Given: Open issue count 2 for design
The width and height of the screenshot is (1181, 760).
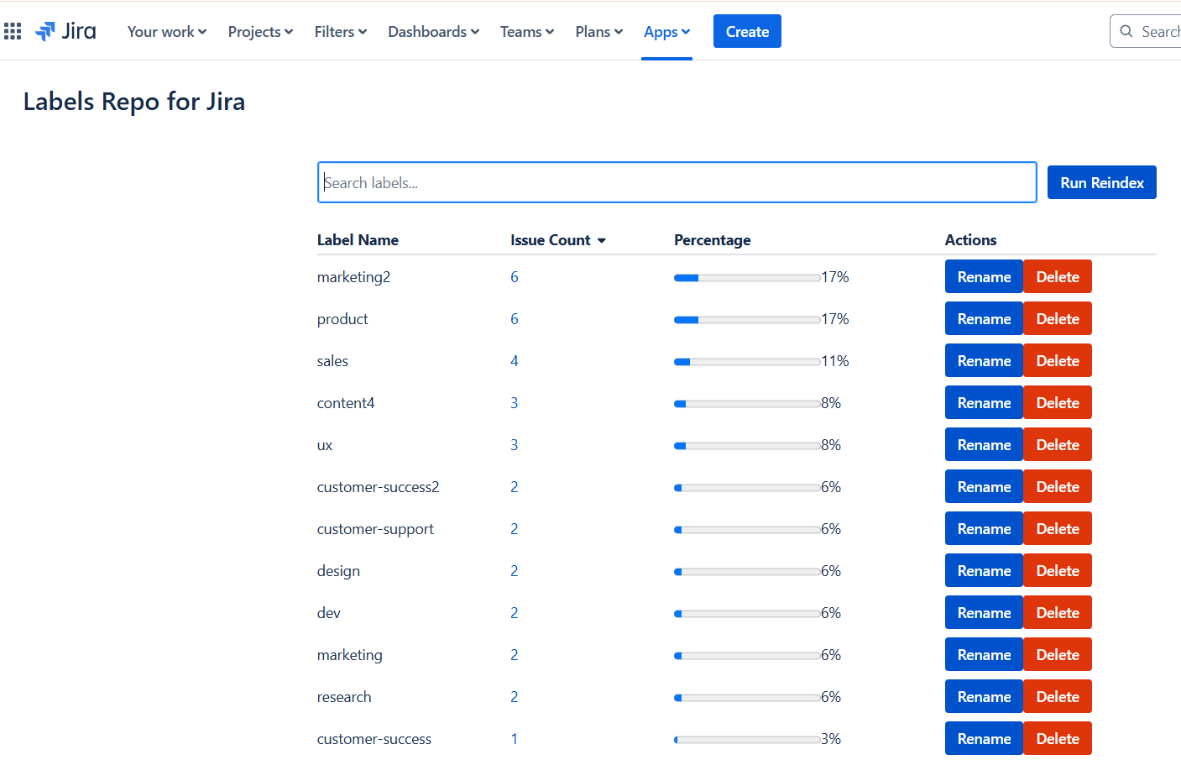Looking at the screenshot, I should 515,571.
